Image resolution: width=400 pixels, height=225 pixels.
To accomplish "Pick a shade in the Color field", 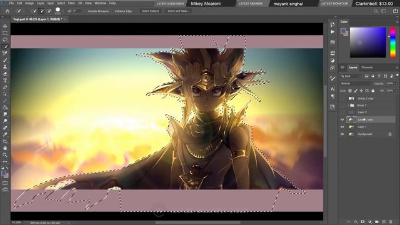I will 367,42.
